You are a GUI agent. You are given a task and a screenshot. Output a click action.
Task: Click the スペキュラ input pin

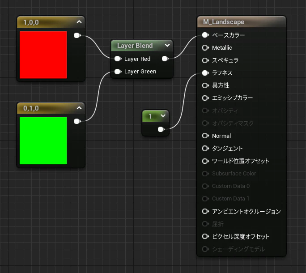click(x=205, y=60)
